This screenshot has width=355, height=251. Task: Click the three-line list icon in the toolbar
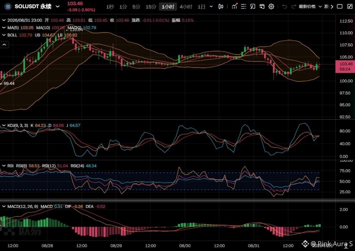coord(244,7)
